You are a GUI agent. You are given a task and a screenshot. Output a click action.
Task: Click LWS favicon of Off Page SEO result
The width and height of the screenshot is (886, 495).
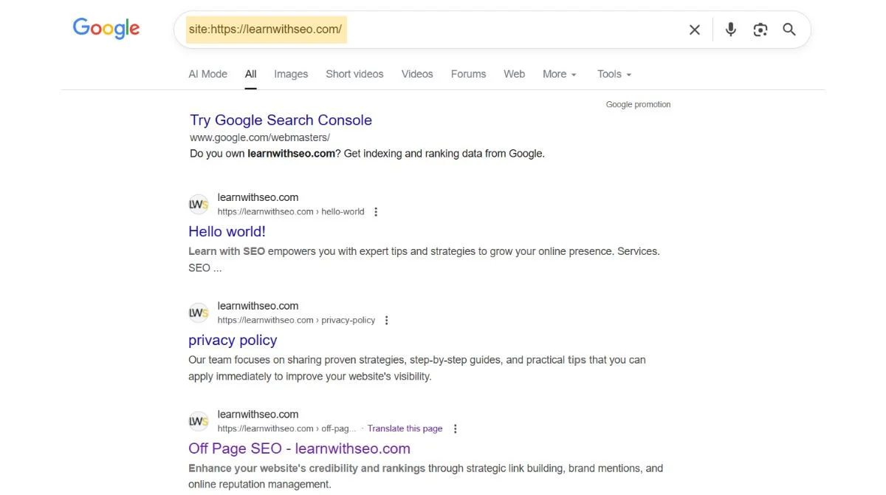pos(199,421)
